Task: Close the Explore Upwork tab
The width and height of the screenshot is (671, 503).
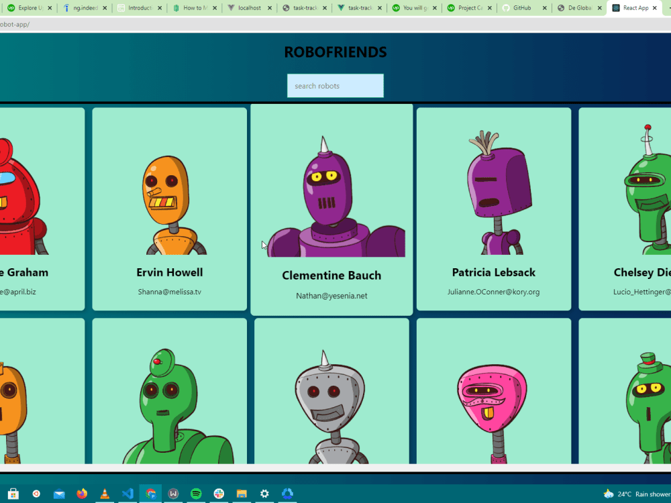Action: pyautogui.click(x=50, y=7)
